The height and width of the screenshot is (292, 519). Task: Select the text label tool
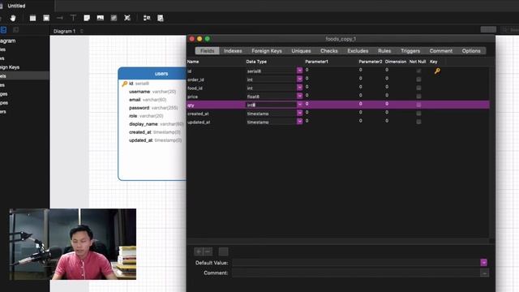[x=73, y=18]
